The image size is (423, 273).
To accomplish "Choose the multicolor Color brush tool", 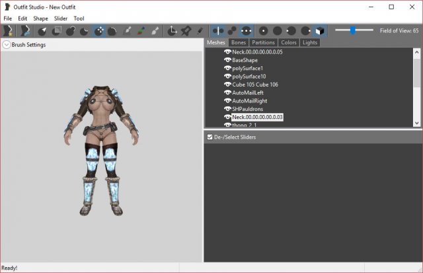I will 141,30.
